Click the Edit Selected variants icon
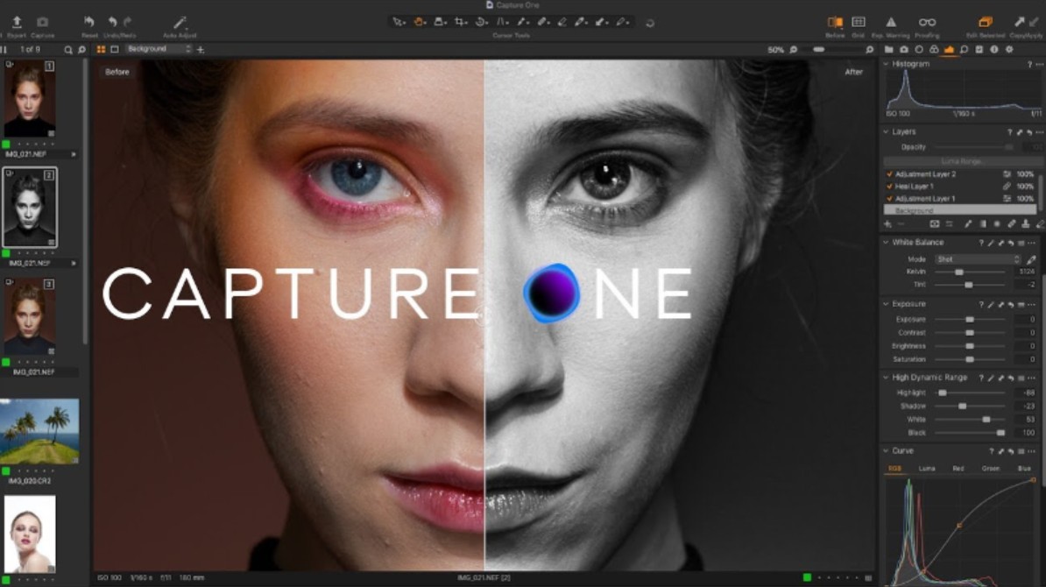This screenshot has height=587, width=1046. [x=986, y=22]
